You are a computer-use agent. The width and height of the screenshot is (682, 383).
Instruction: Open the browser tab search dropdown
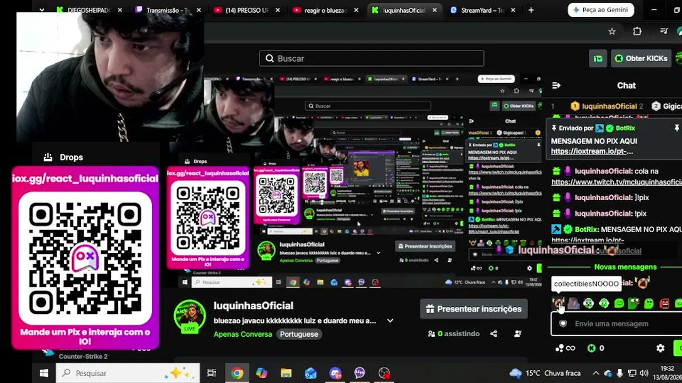(42, 10)
